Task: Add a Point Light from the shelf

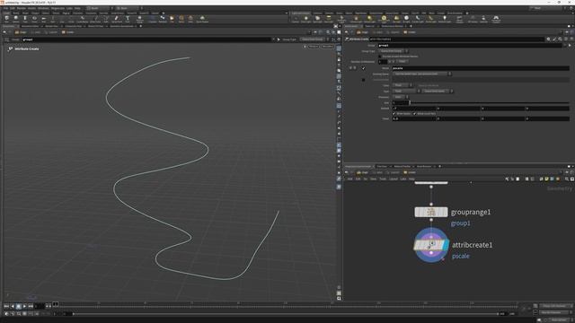Action: click(305, 19)
